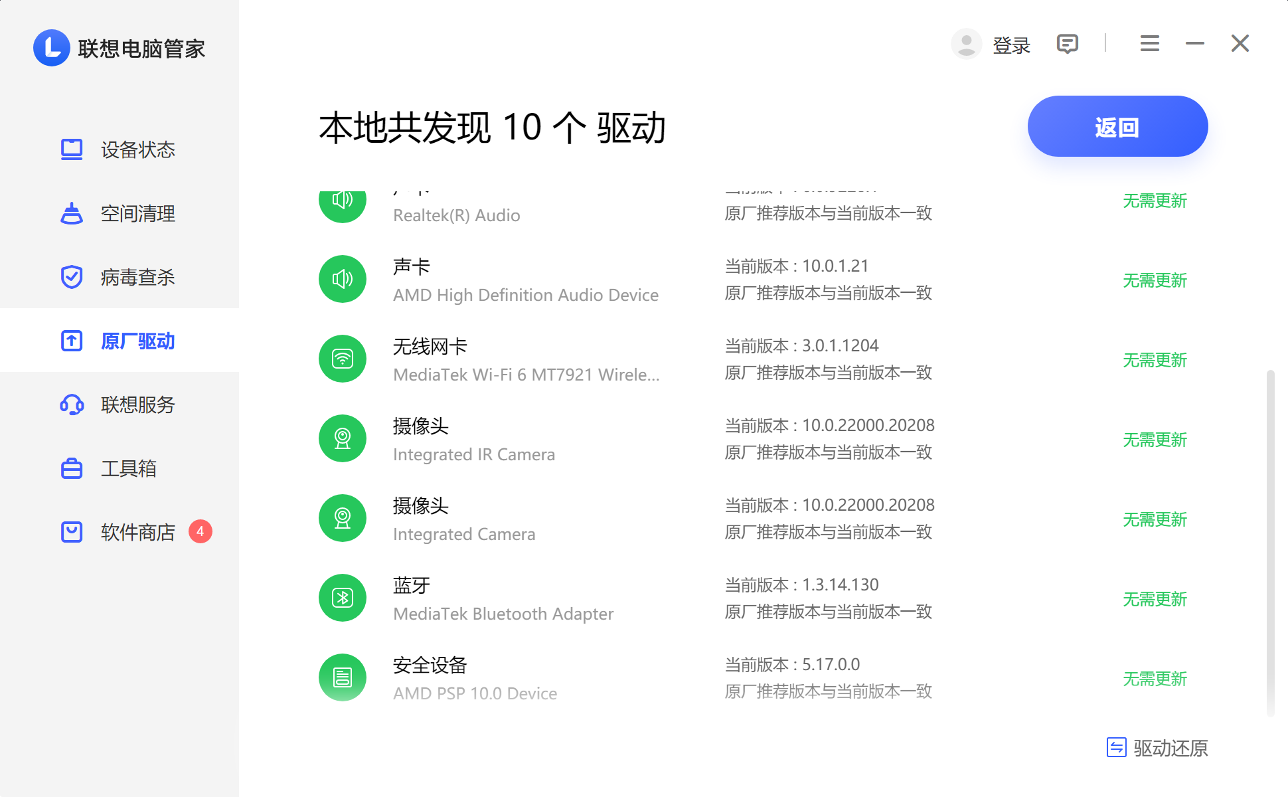1288x797 pixels.
Task: Switch to 空间清理 section
Action: pyautogui.click(x=120, y=213)
